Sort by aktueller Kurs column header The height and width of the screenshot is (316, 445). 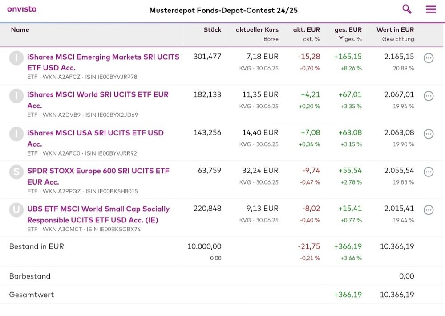click(x=257, y=30)
